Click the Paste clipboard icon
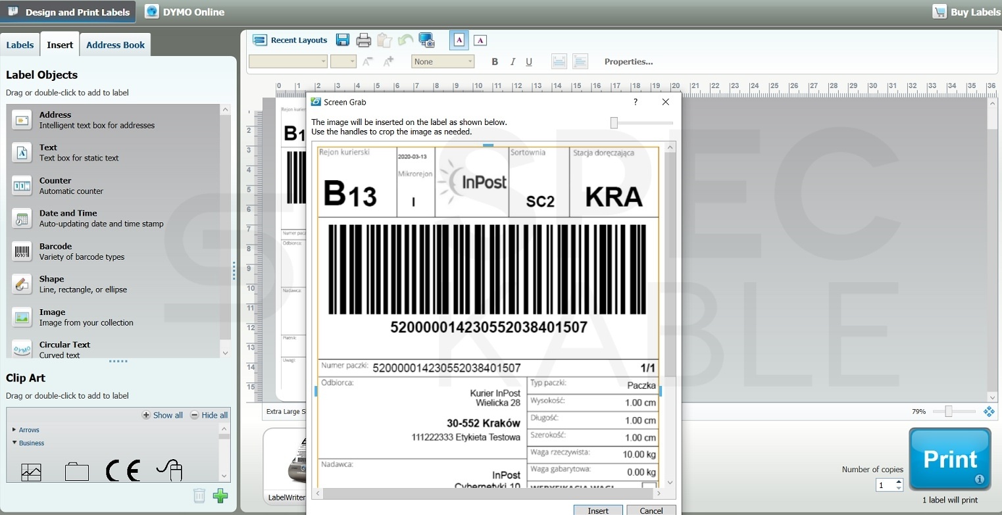 385,40
